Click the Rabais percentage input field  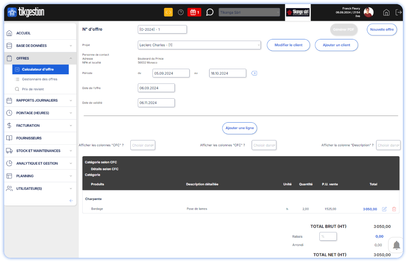(328, 236)
